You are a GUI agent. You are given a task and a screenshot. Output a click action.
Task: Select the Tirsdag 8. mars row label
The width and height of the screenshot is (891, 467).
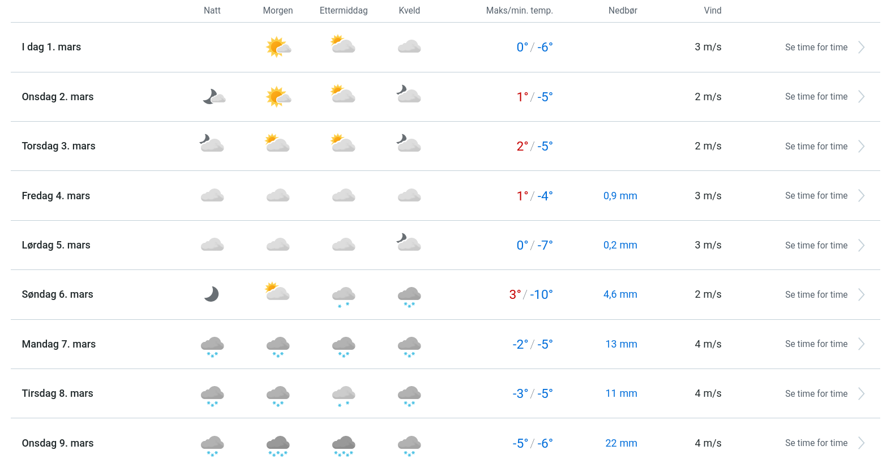58,393
